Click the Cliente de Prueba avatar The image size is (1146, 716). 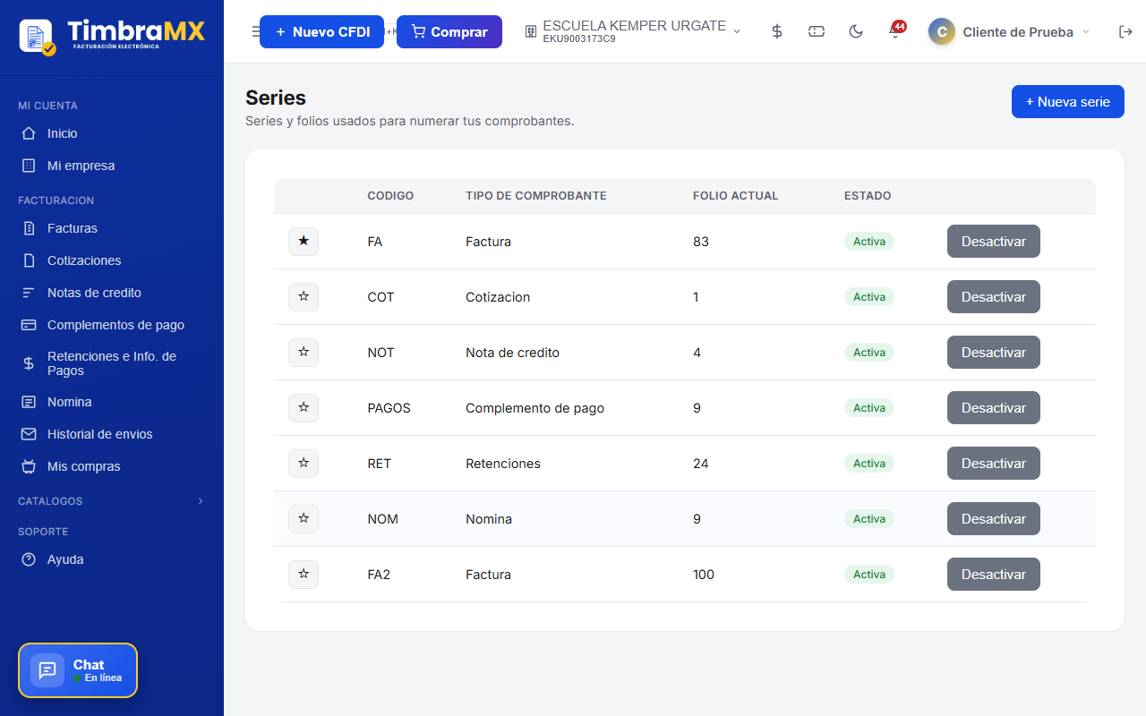[x=941, y=31]
